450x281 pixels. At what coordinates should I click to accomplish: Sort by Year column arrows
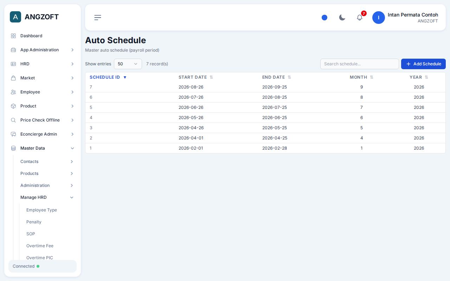(426, 77)
